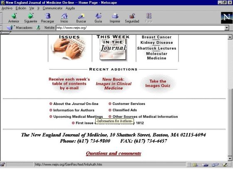Open the Buscar search tool
The width and height of the screenshot is (233, 175).
pyautogui.click(x=81, y=18)
